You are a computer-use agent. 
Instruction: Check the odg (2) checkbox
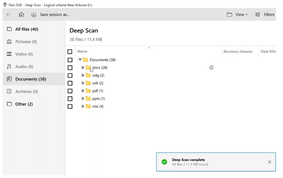coord(70,75)
